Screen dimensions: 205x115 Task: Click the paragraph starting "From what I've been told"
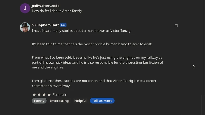pyautogui.click(x=97, y=62)
